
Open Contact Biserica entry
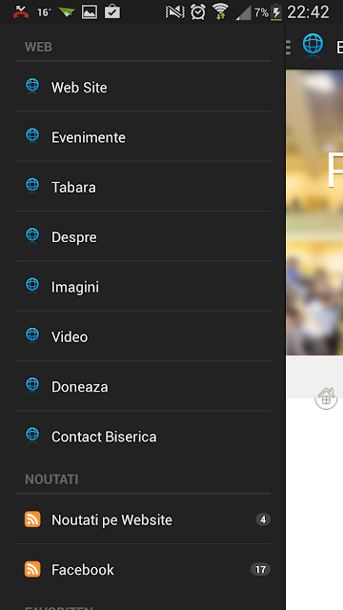tap(143, 436)
